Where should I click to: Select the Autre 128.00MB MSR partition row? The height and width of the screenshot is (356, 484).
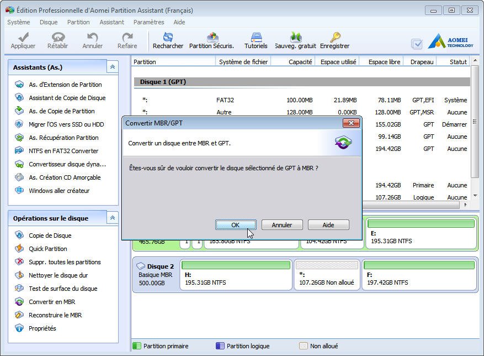302,112
